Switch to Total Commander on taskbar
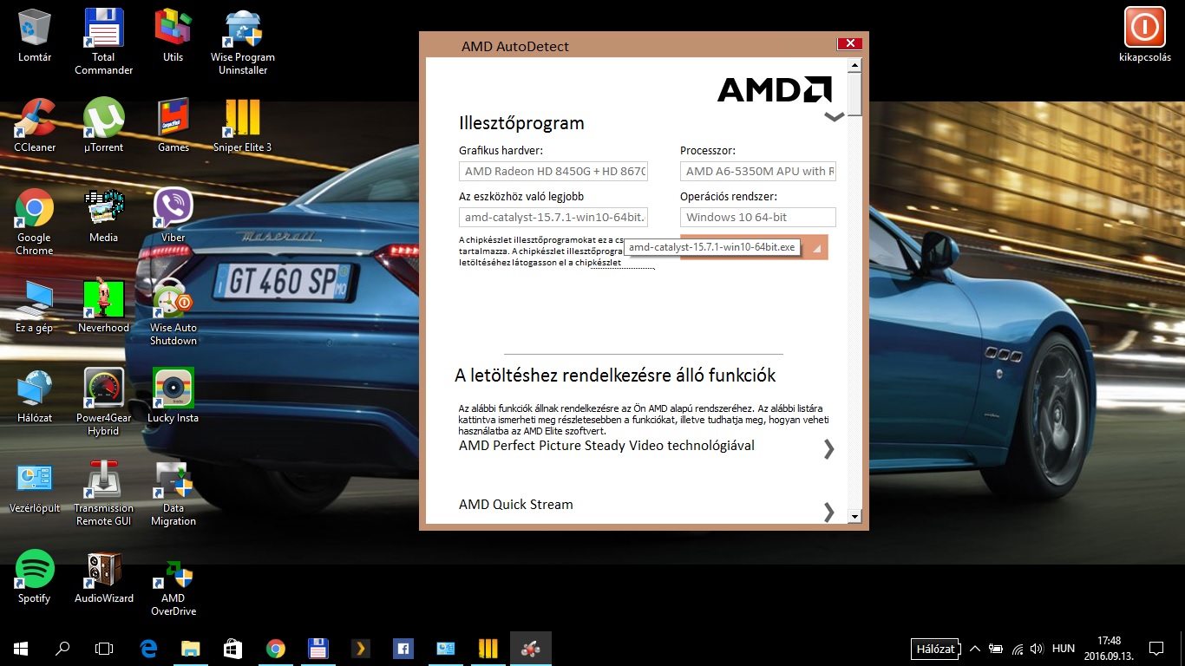Screen dimensions: 1185x666 (318, 648)
